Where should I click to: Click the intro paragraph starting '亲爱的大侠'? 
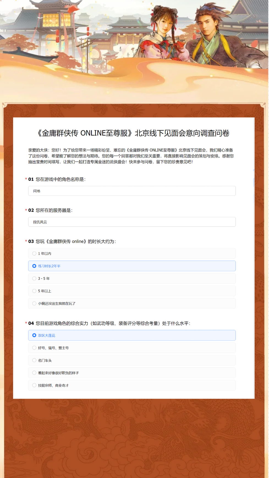click(x=131, y=156)
